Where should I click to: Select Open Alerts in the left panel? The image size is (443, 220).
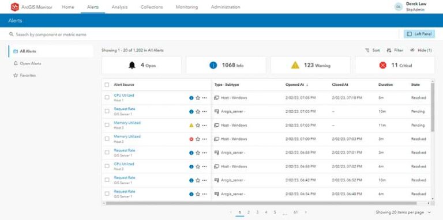click(31, 63)
